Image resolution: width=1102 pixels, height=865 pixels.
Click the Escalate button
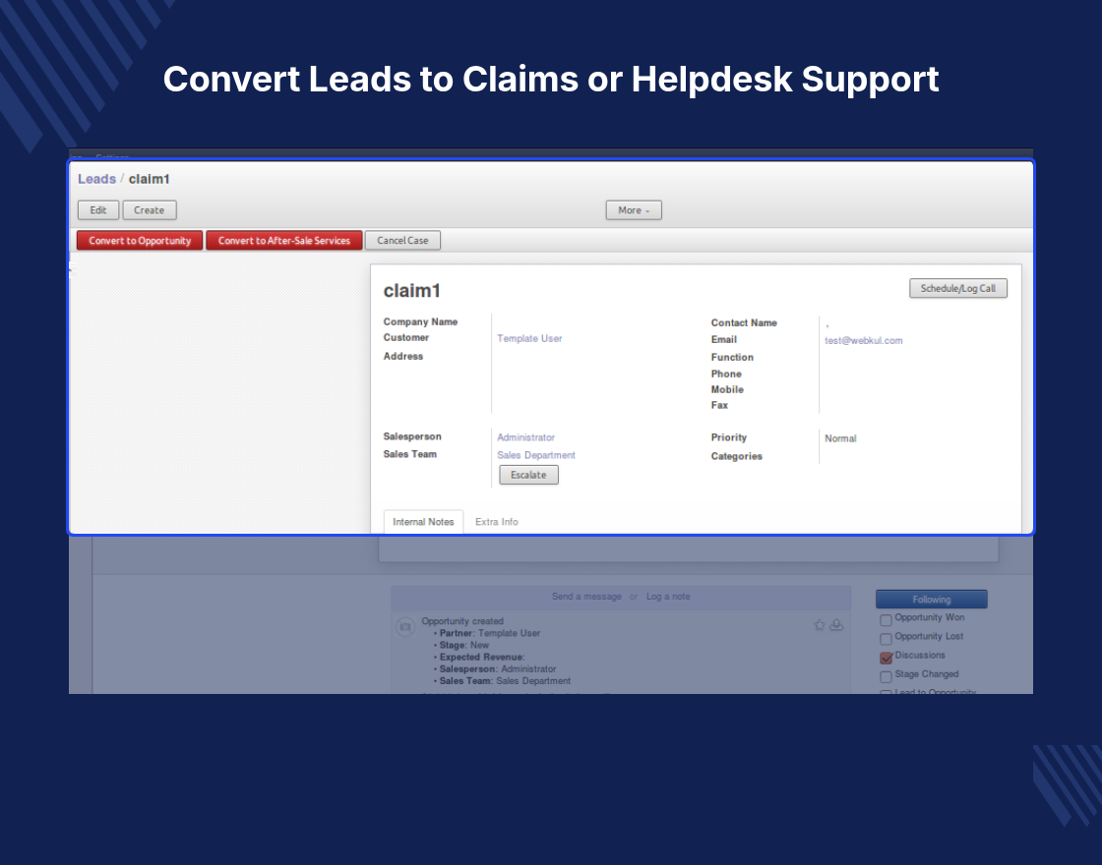[528, 475]
